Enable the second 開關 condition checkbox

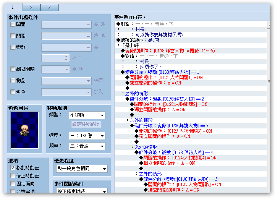pos(13,36)
